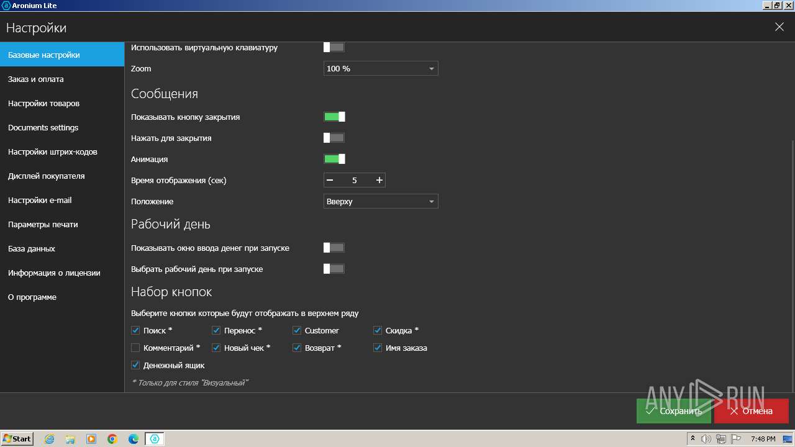Launch the media player taskbar icon
This screenshot has height=447, width=795.
(91, 439)
